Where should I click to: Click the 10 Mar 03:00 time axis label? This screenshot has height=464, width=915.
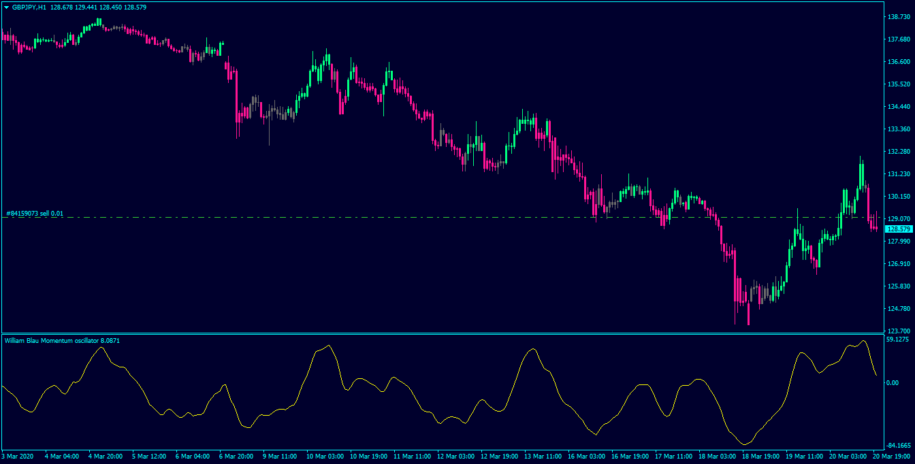pyautogui.click(x=325, y=456)
